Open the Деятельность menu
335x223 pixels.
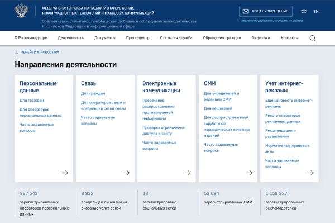71,38
